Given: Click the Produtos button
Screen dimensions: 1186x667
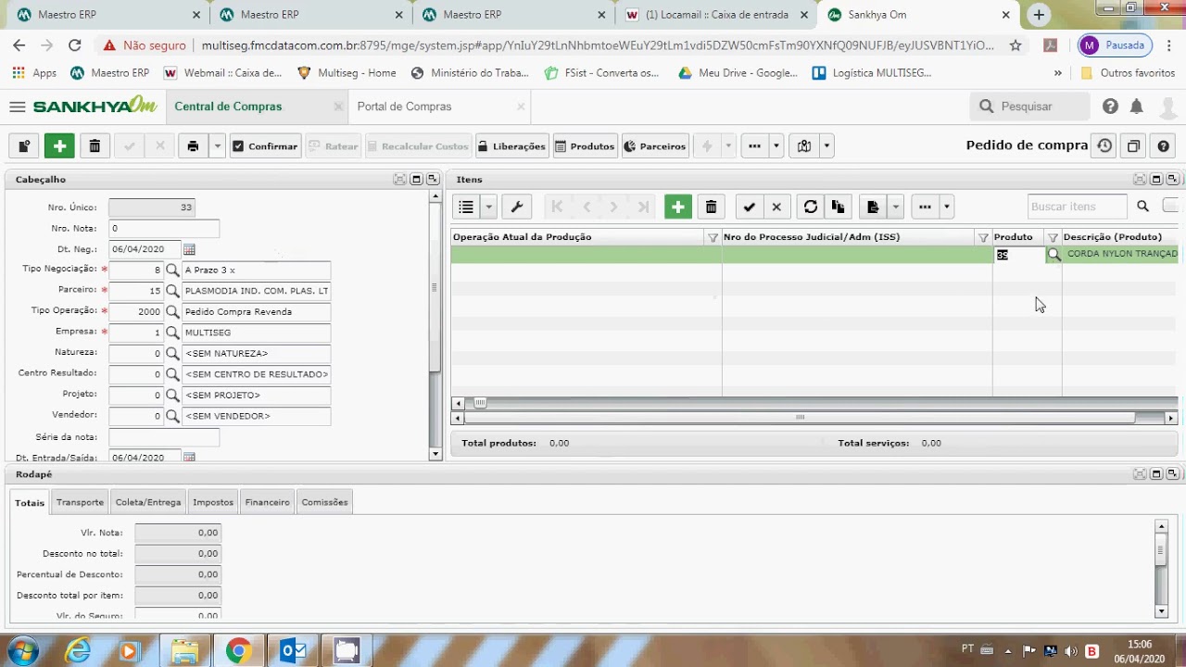Looking at the screenshot, I should 585,145.
